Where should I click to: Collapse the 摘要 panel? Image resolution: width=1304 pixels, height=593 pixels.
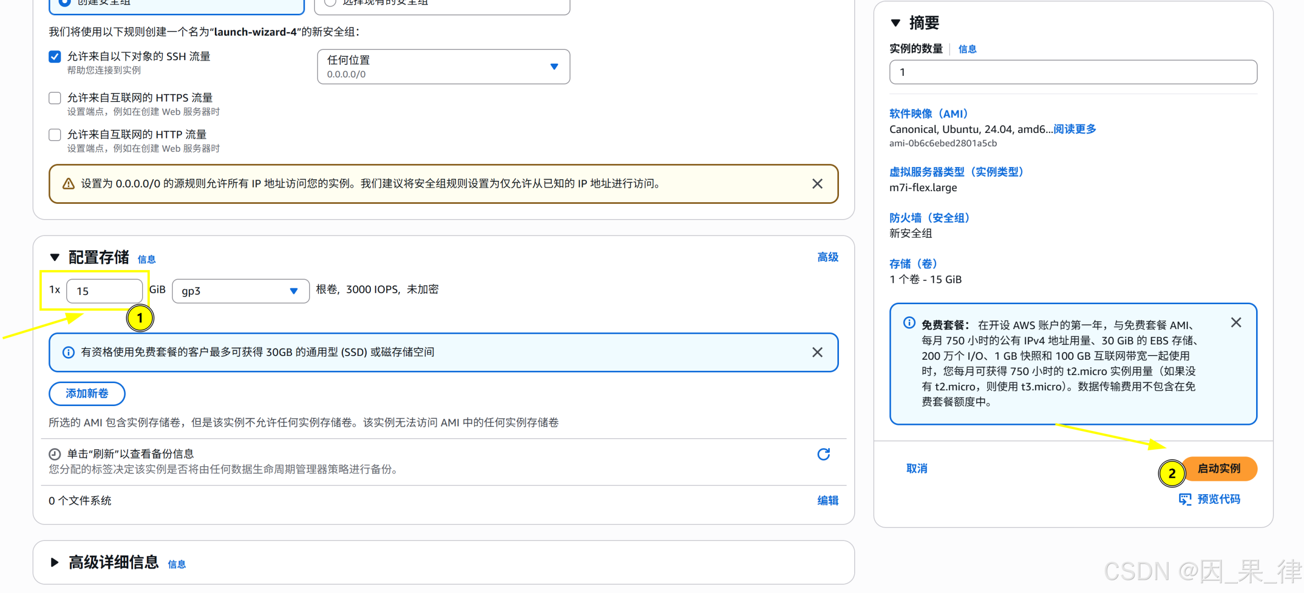[896, 23]
